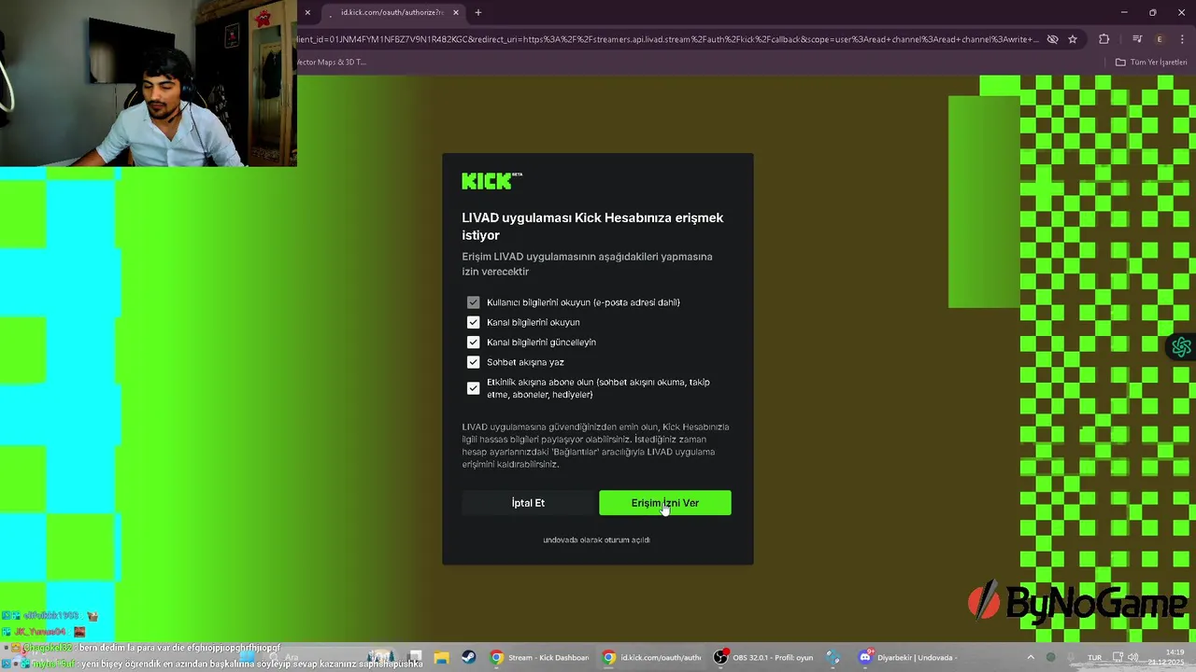
Task: Open id.kick.com/oauth Chrome taskbar item
Action: (651, 657)
